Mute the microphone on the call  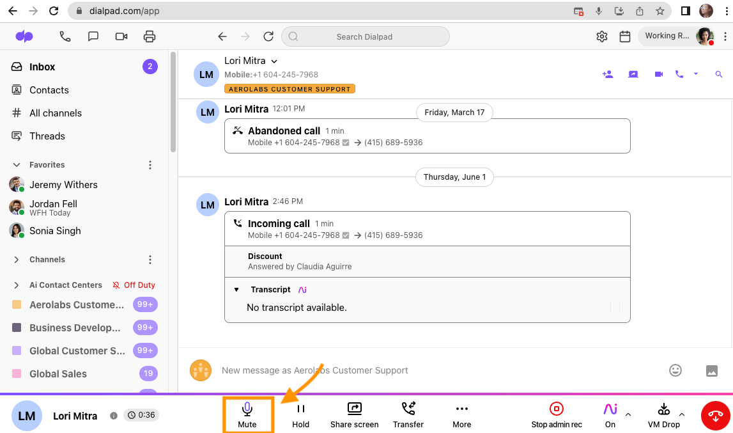247,414
